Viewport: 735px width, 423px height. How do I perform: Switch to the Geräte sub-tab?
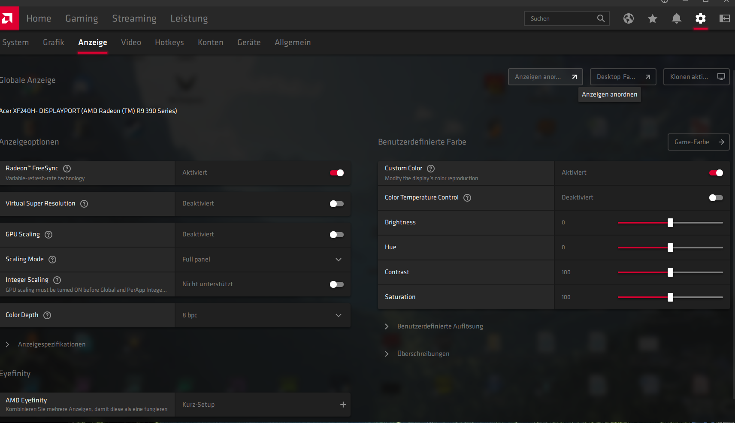[249, 42]
